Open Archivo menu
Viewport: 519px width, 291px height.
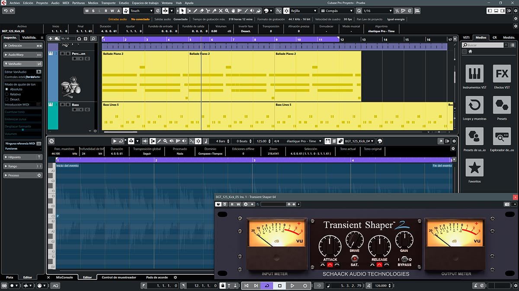(x=14, y=3)
